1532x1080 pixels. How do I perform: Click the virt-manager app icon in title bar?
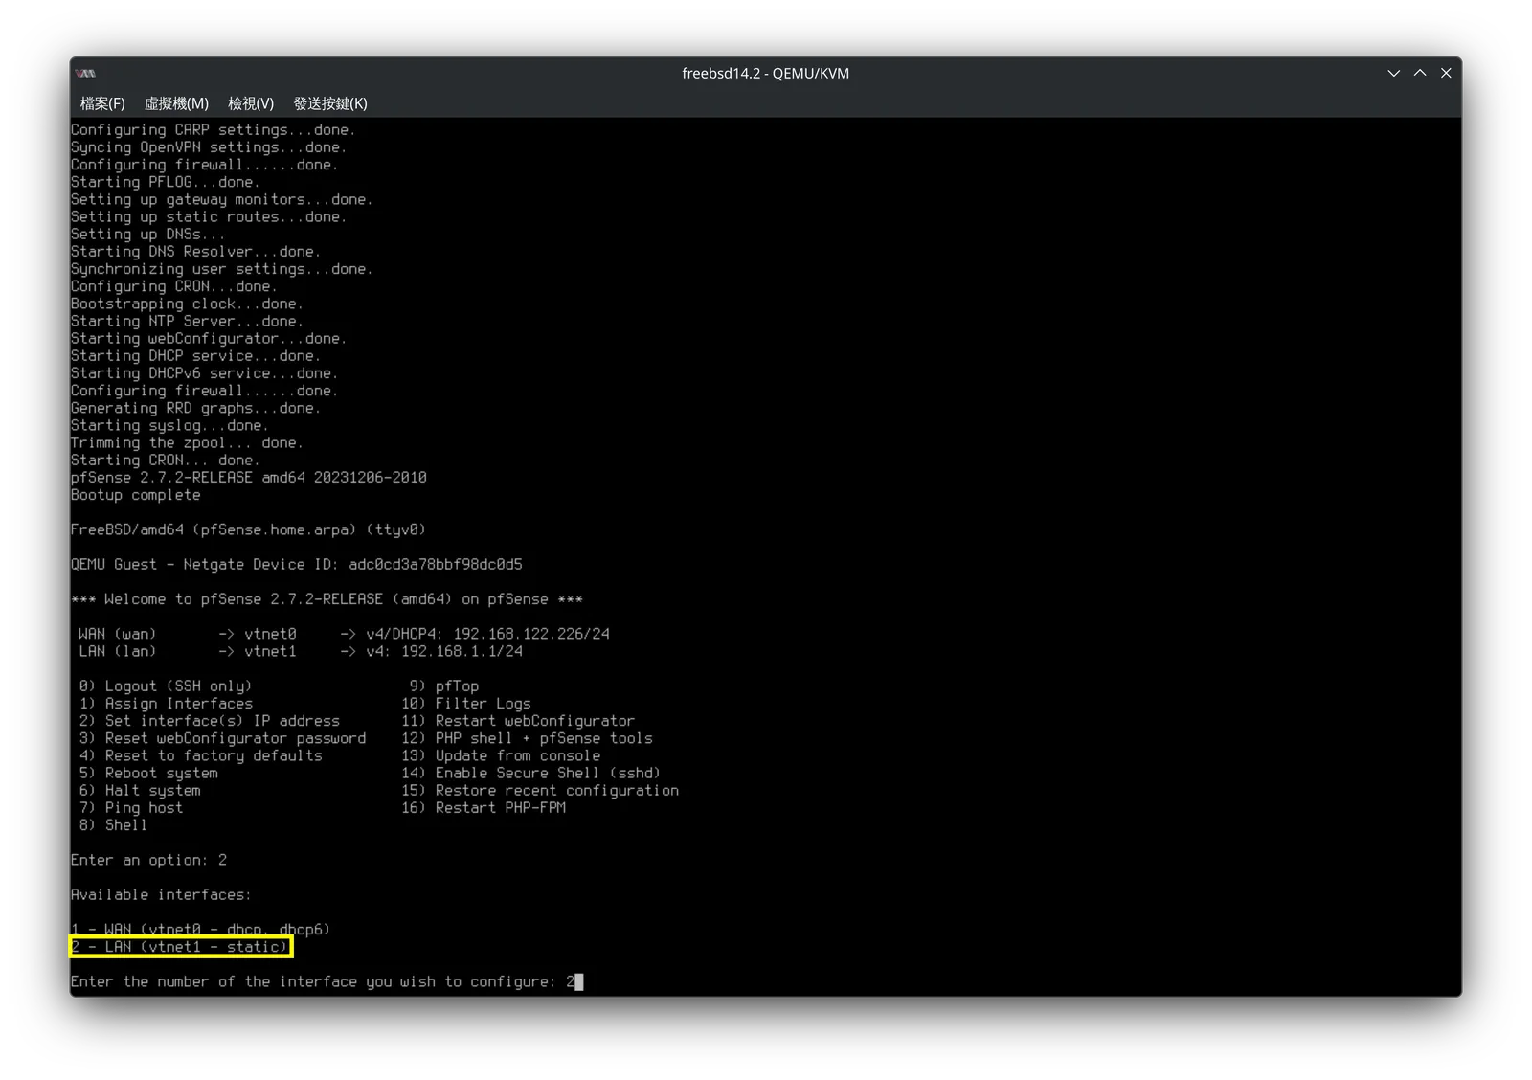[x=86, y=73]
